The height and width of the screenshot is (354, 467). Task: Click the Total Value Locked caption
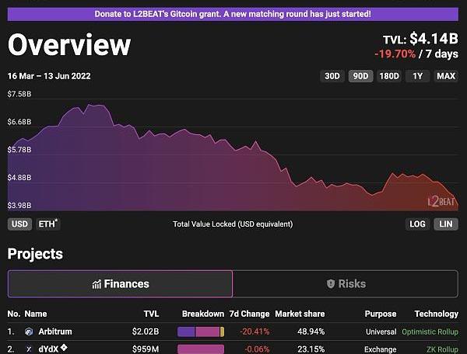click(x=233, y=224)
